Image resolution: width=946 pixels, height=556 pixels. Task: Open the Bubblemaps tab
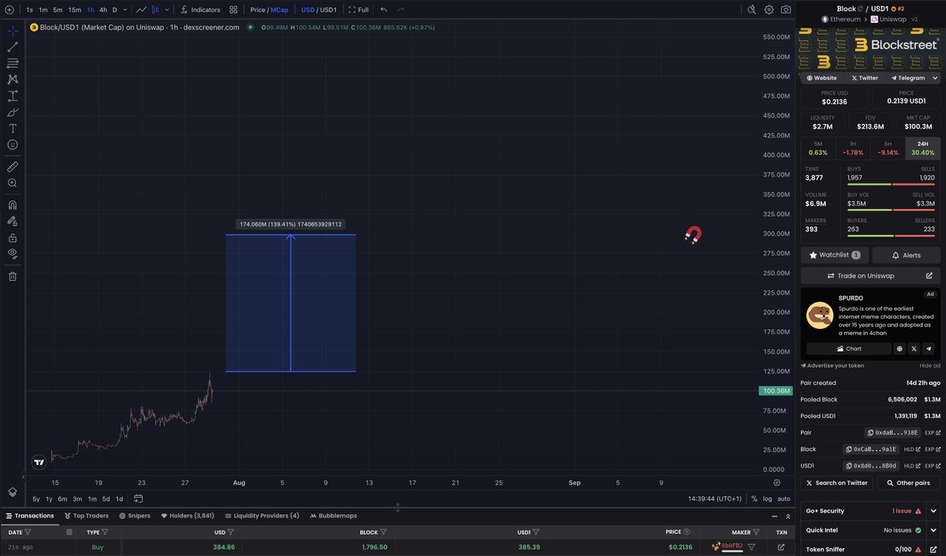(x=333, y=516)
